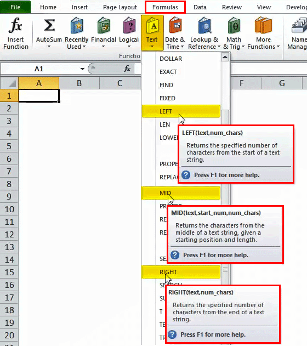Select column A header
Viewport: 307px width, 346px height.
pos(39,83)
